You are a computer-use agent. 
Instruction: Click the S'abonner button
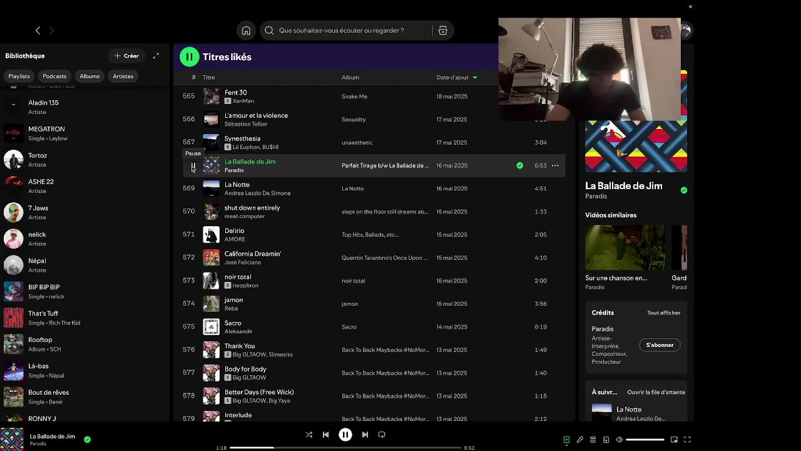(660, 345)
